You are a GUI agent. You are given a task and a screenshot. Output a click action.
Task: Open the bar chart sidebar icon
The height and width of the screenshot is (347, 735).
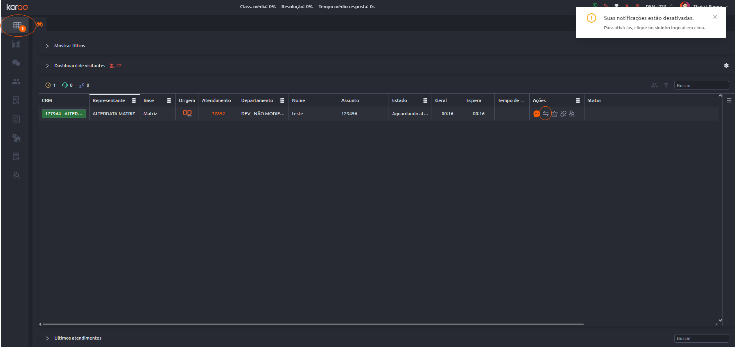point(16,44)
